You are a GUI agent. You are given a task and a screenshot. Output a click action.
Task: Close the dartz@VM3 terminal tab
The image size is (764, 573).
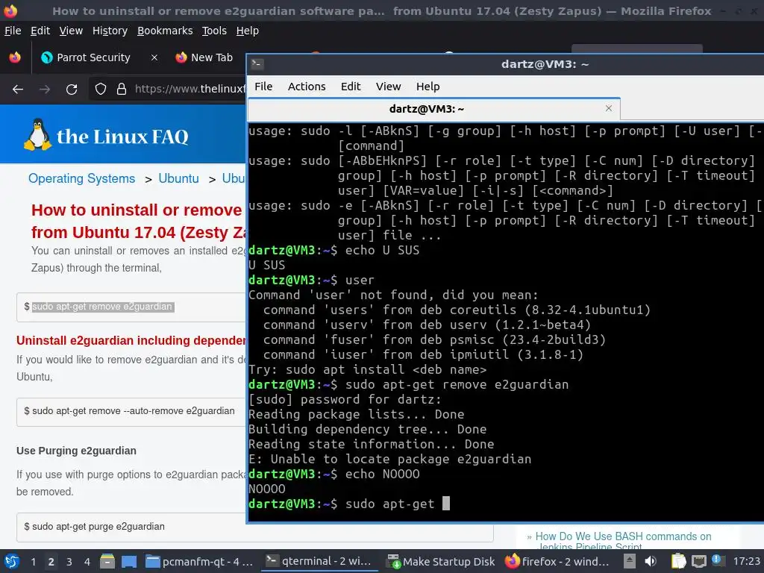[x=609, y=108]
